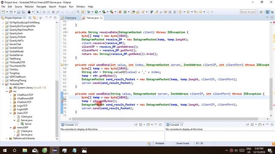Screen dimensions: 275x154
Task: Click the Last Edit Location icon
Action: point(196,12)
